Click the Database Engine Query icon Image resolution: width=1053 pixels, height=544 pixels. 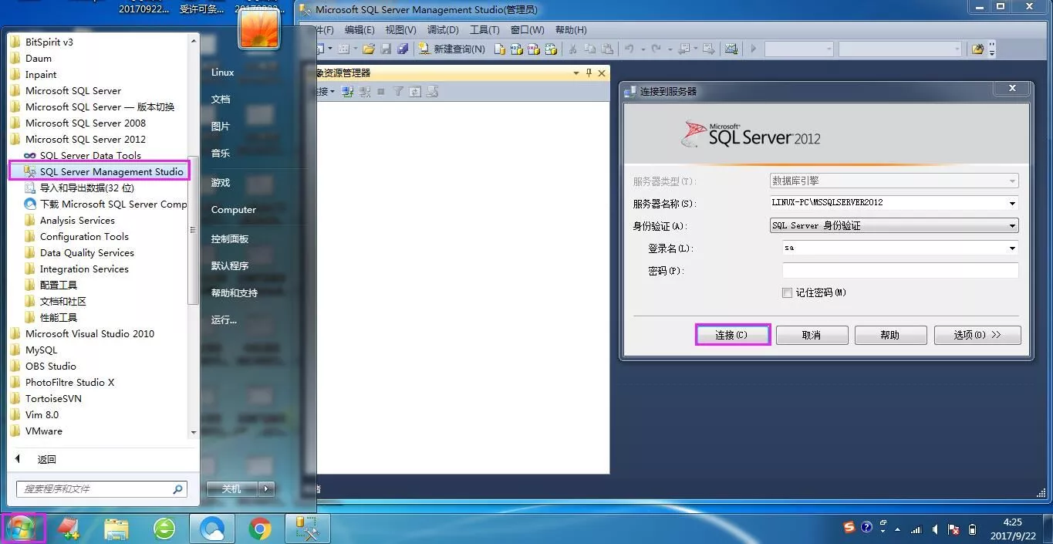tap(499, 49)
